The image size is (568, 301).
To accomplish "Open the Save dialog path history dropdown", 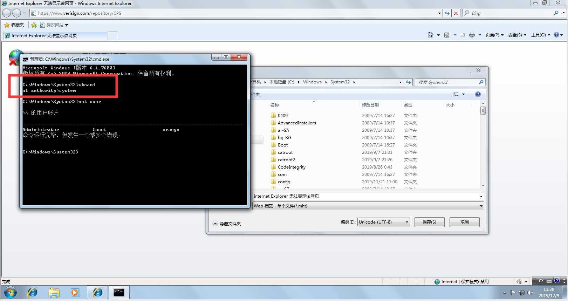I will 400,82.
